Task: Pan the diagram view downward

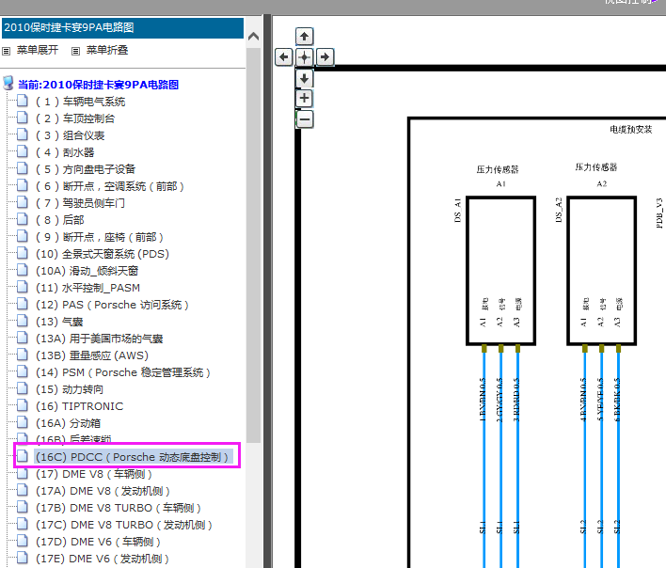Action: coord(304,78)
